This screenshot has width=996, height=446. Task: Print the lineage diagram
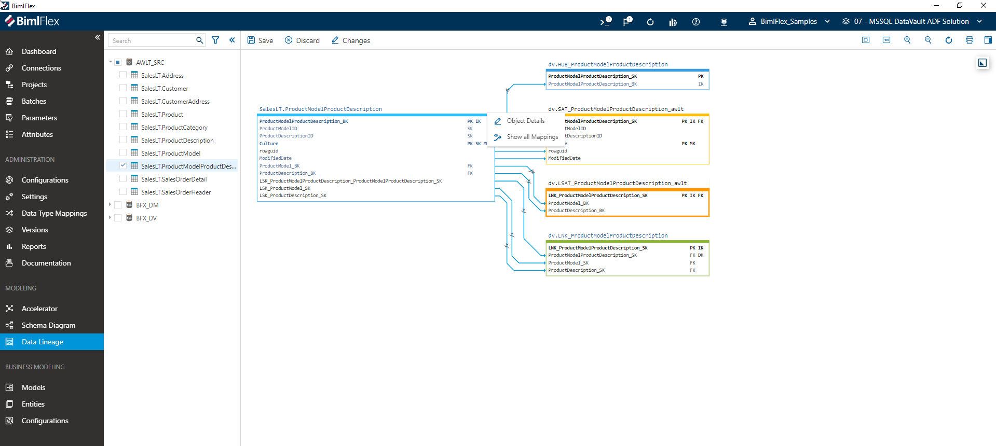pyautogui.click(x=970, y=40)
